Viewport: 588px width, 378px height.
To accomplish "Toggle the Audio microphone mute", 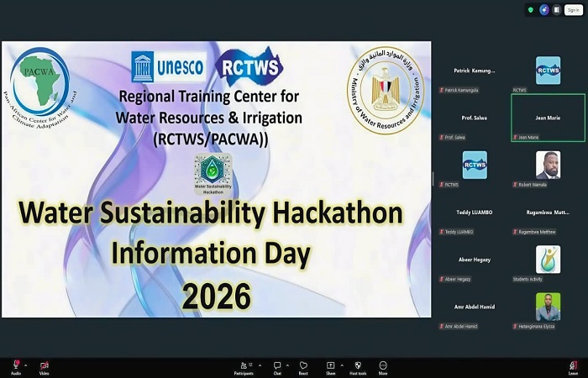I will [x=15, y=365].
